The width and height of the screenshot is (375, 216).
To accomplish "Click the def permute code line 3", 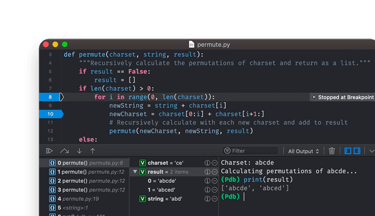I will click(133, 54).
